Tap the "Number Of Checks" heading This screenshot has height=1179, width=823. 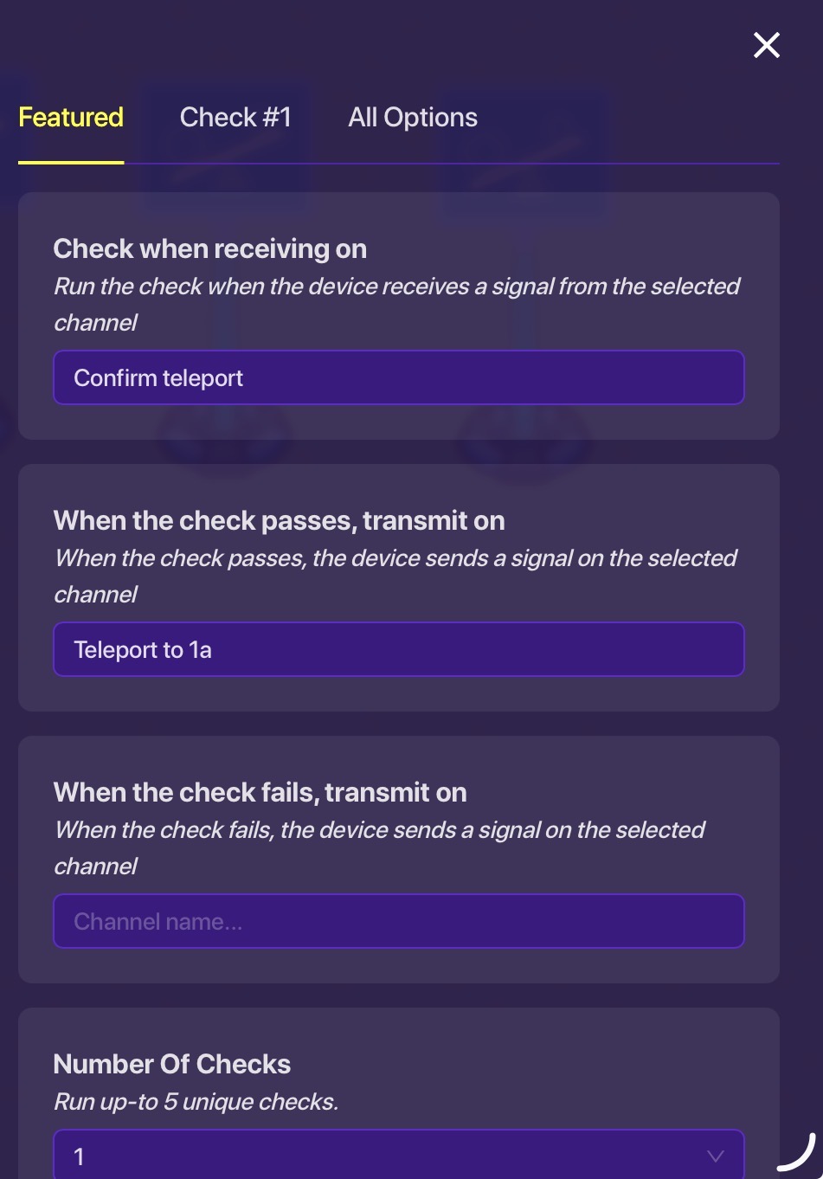coord(172,1065)
